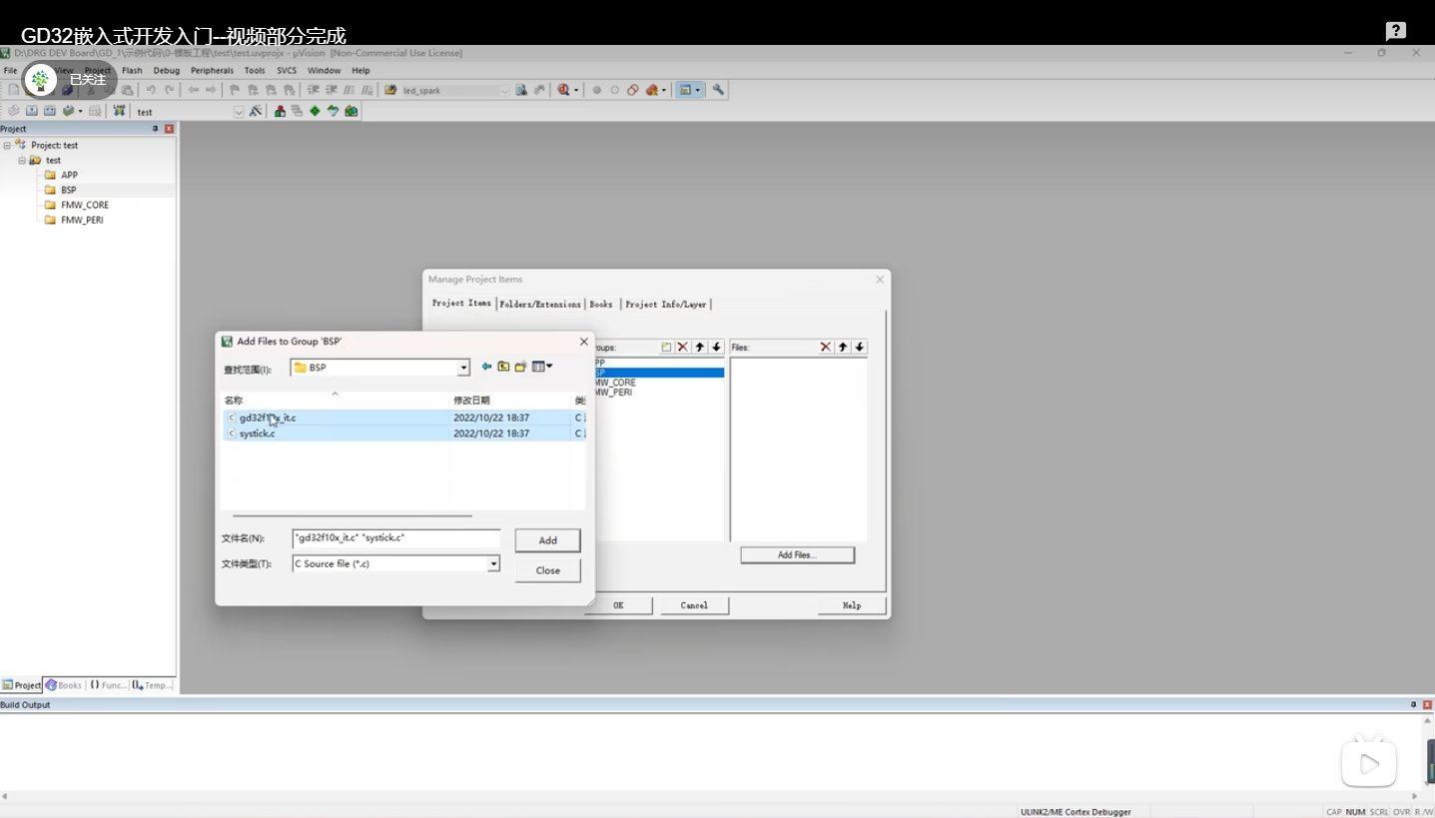
Task: Open window layout dropdown arrow
Action: pos(697,90)
